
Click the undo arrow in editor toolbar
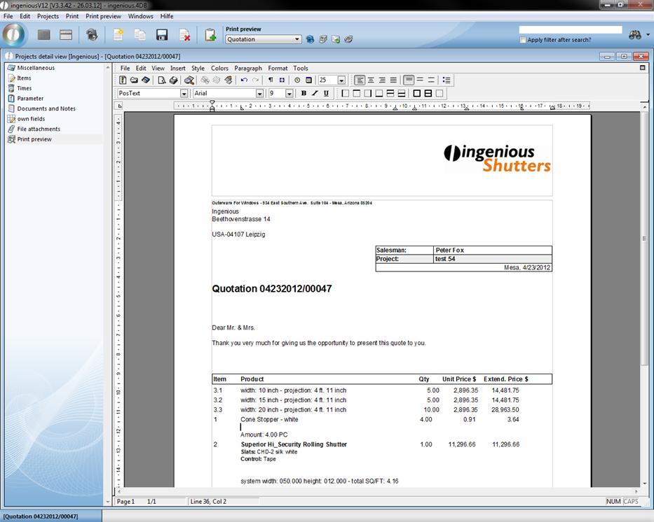(x=244, y=80)
